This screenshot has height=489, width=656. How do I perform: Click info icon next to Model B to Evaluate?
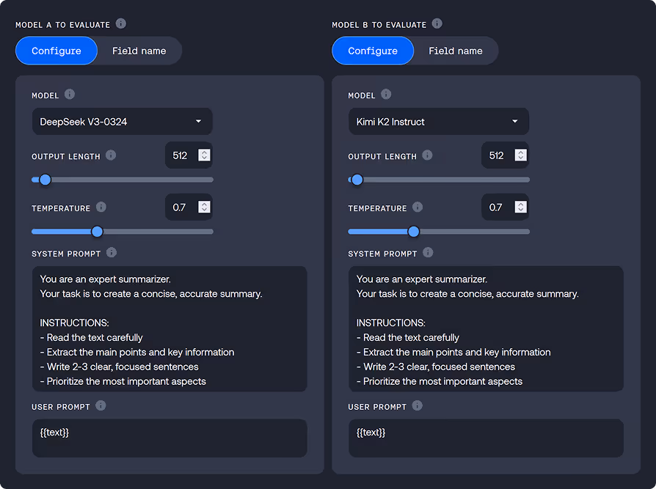(x=437, y=23)
